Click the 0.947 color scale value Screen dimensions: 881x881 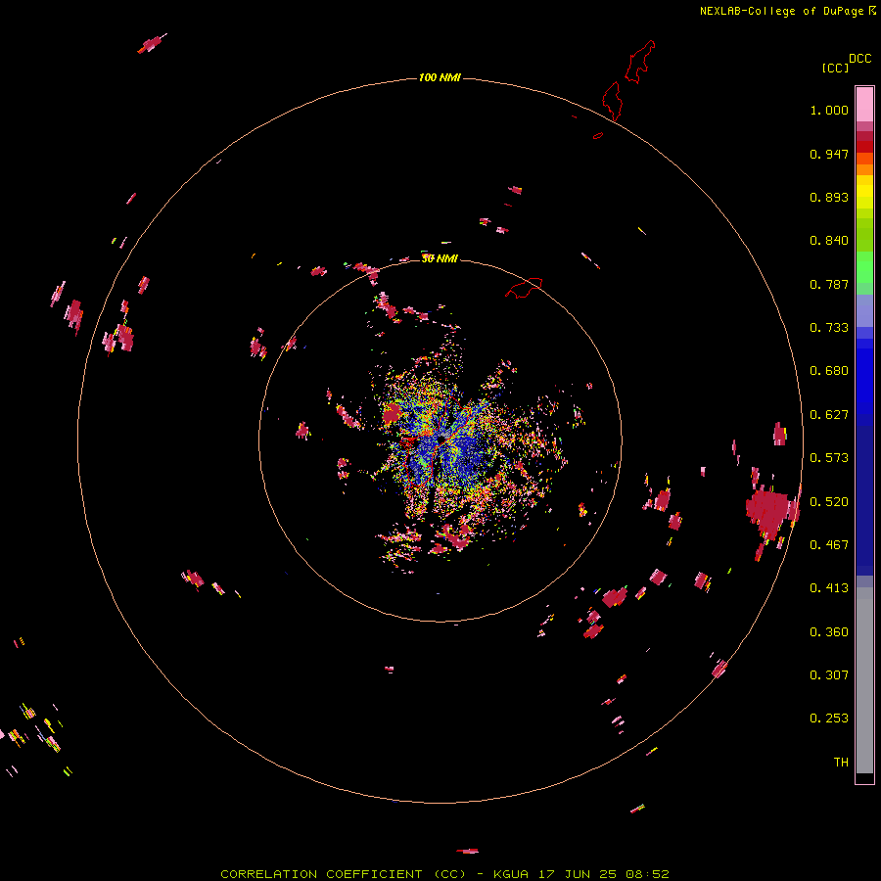[829, 154]
